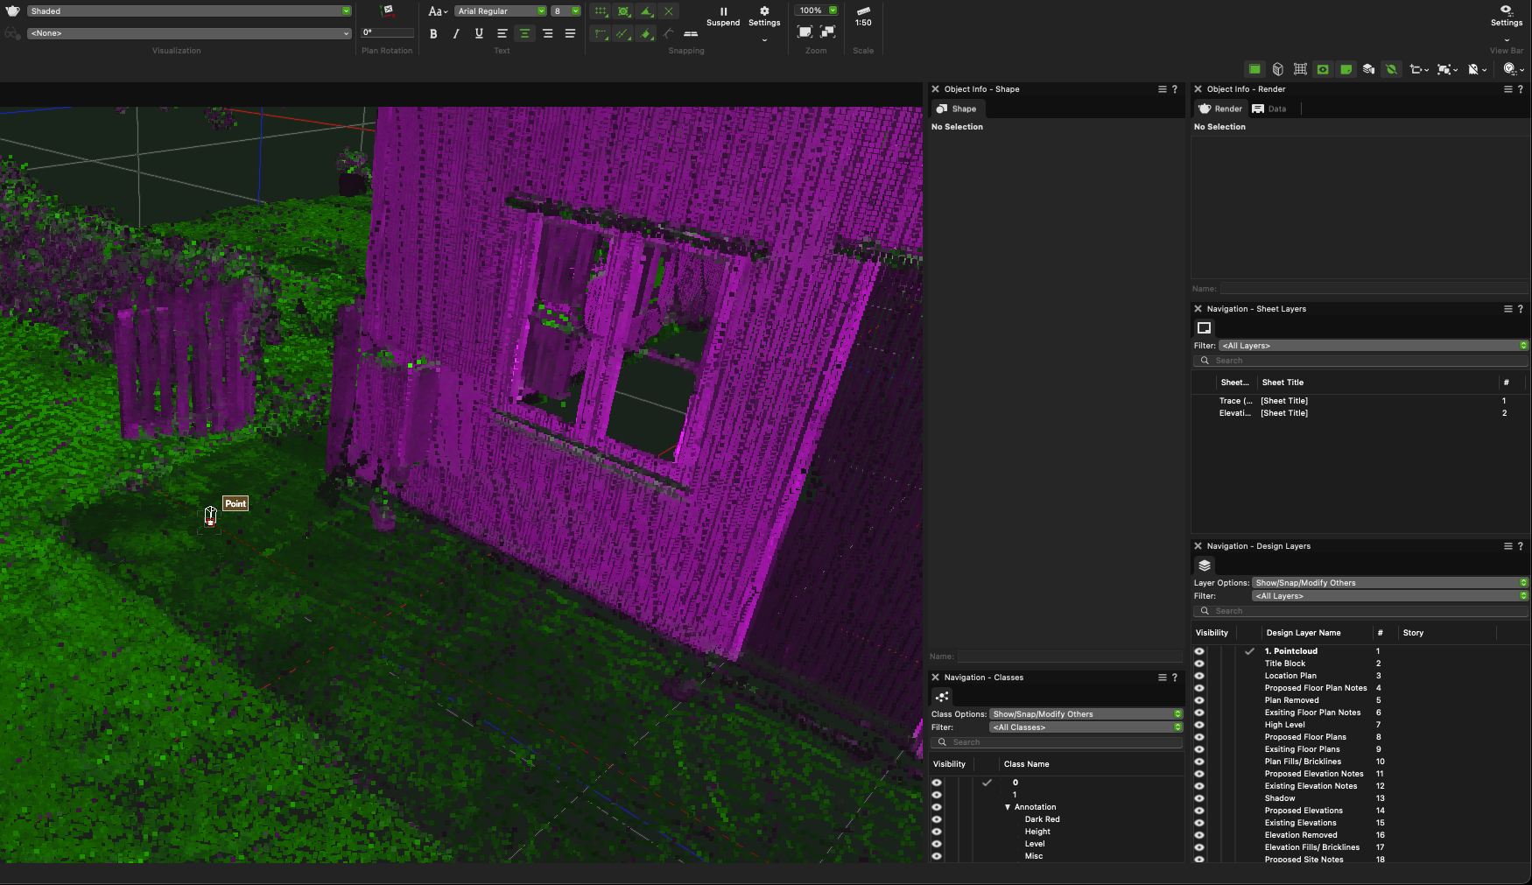Click the Bold text formatting icon
Screen dimensions: 1532x885
click(433, 34)
